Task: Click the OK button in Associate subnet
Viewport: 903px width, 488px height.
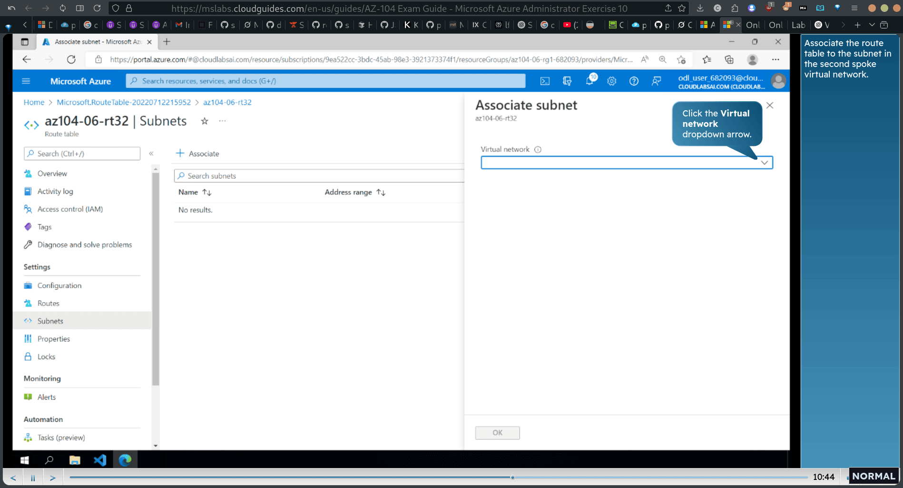Action: point(497,433)
